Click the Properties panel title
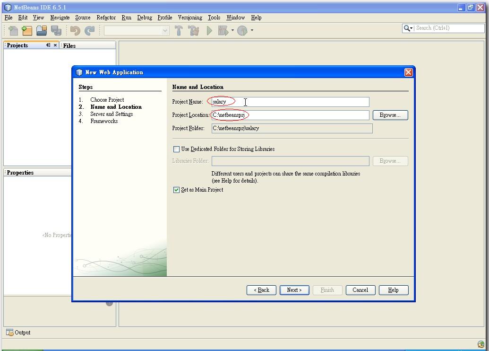Image resolution: width=489 pixels, height=351 pixels. tap(20, 172)
